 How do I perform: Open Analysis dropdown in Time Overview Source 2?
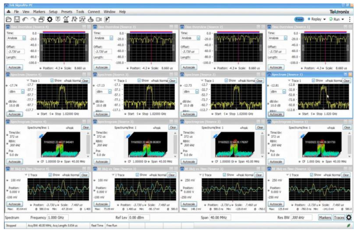tap(198, 38)
